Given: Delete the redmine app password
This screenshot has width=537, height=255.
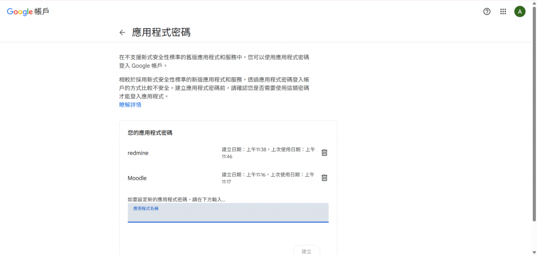Looking at the screenshot, I should click(324, 153).
